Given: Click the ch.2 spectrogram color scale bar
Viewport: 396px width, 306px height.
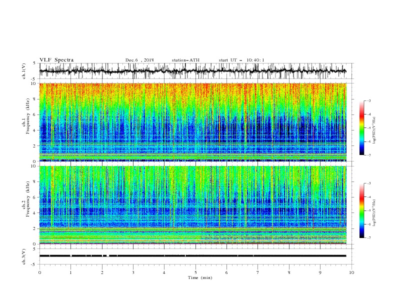Looking at the screenshot, I should click(x=362, y=210).
